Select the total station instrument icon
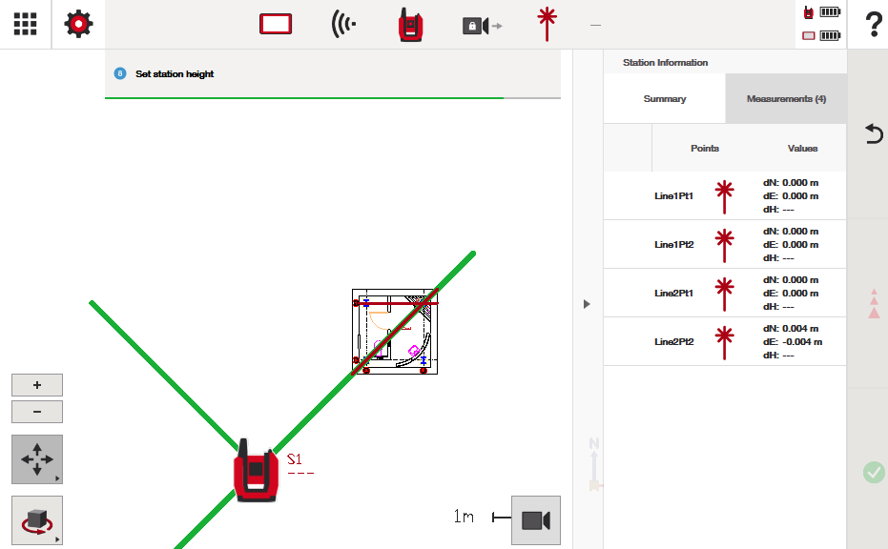This screenshot has width=888, height=549. click(x=411, y=25)
